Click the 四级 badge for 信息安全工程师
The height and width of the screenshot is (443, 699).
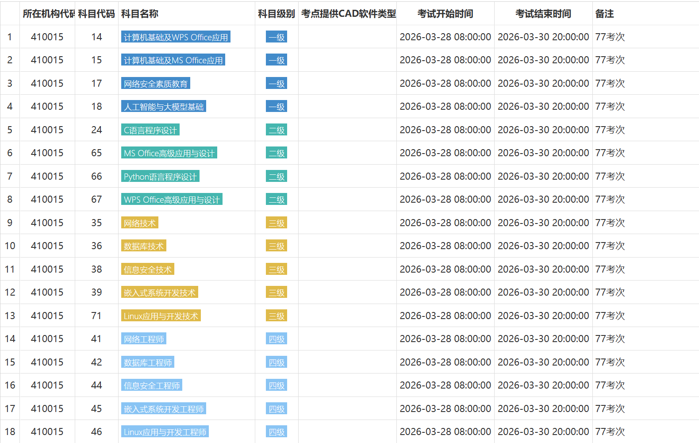277,385
